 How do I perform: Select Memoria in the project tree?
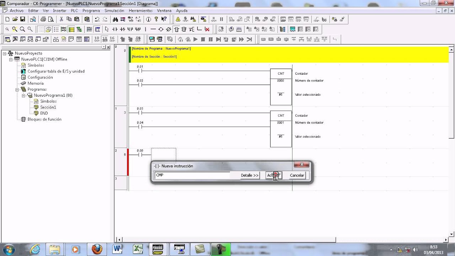tap(36, 83)
